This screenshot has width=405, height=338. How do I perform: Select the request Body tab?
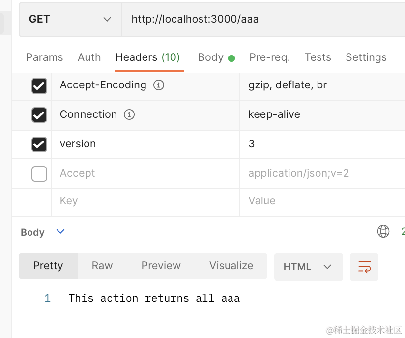(211, 57)
